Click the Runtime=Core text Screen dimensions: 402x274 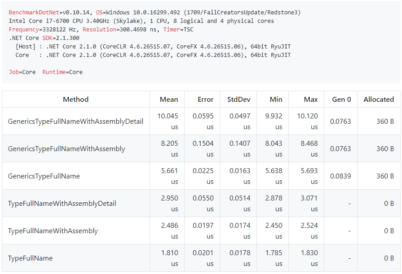[62, 72]
